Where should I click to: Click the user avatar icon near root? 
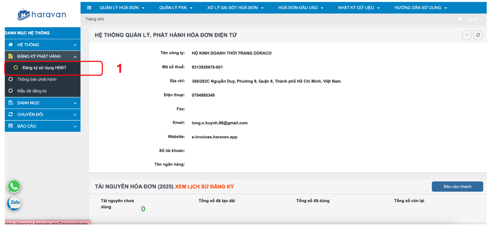pos(460,19)
